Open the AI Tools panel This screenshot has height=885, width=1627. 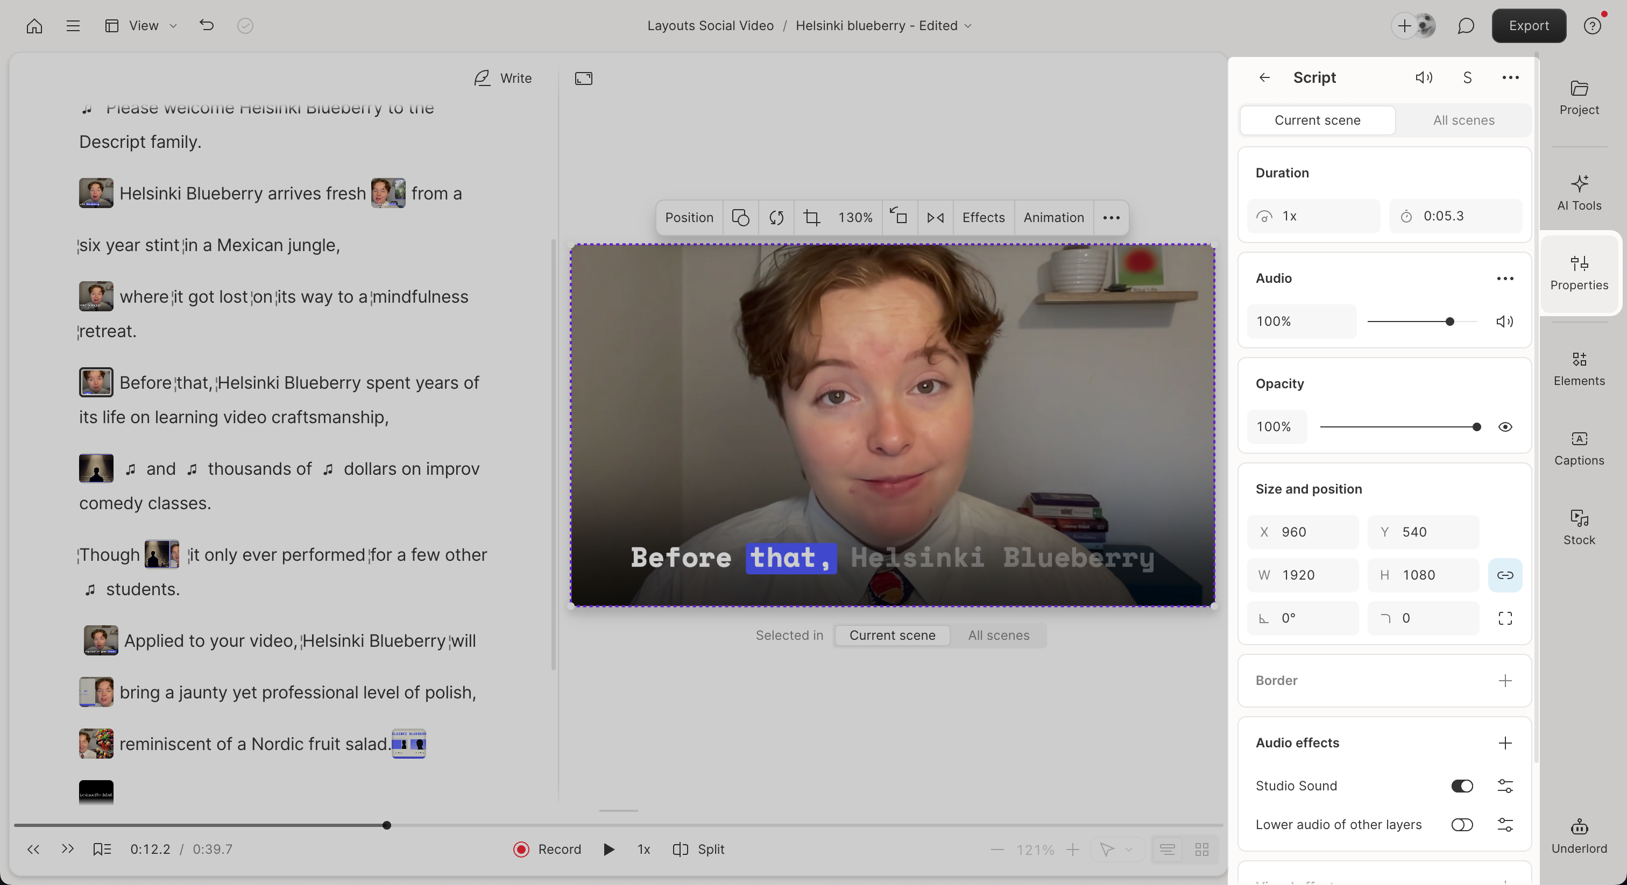pos(1579,192)
